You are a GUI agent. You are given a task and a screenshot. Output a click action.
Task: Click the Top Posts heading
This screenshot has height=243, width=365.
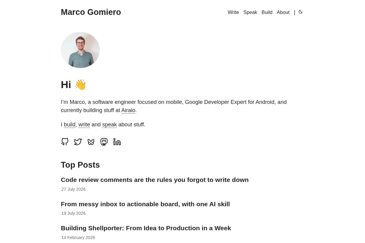click(80, 165)
